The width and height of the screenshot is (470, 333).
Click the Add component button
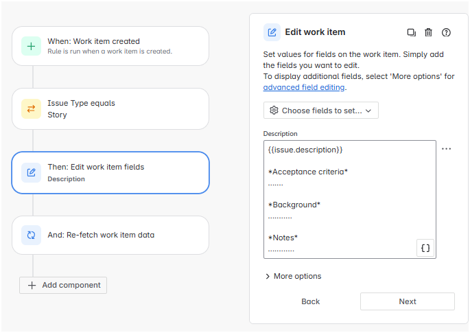tap(63, 285)
